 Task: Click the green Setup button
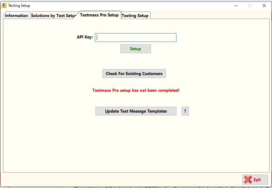[x=136, y=49]
